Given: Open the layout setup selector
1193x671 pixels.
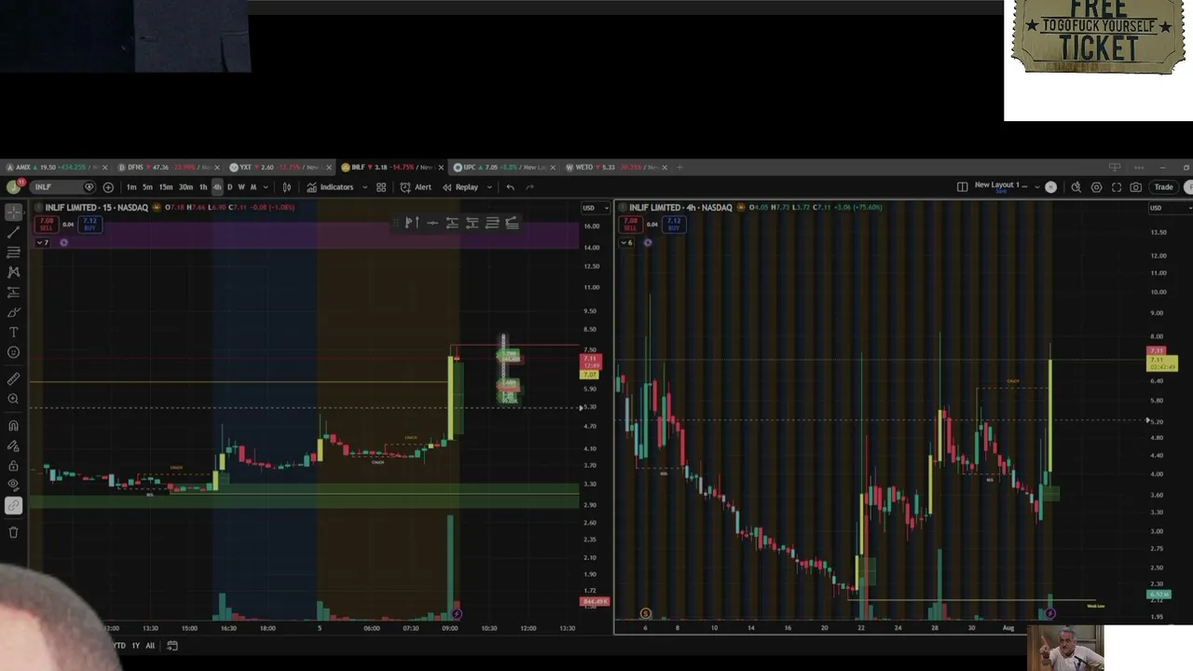Looking at the screenshot, I should 962,187.
